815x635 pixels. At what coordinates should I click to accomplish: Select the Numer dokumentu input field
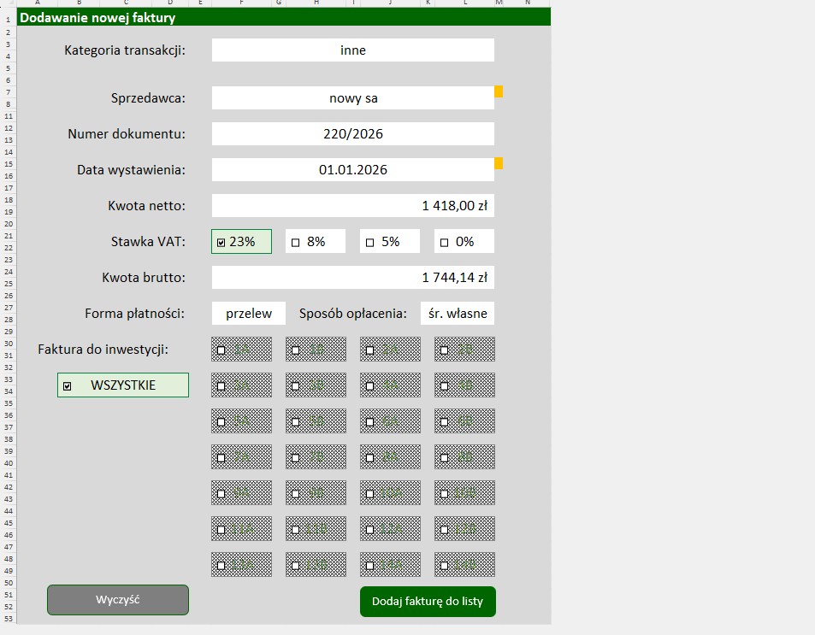[x=352, y=134]
